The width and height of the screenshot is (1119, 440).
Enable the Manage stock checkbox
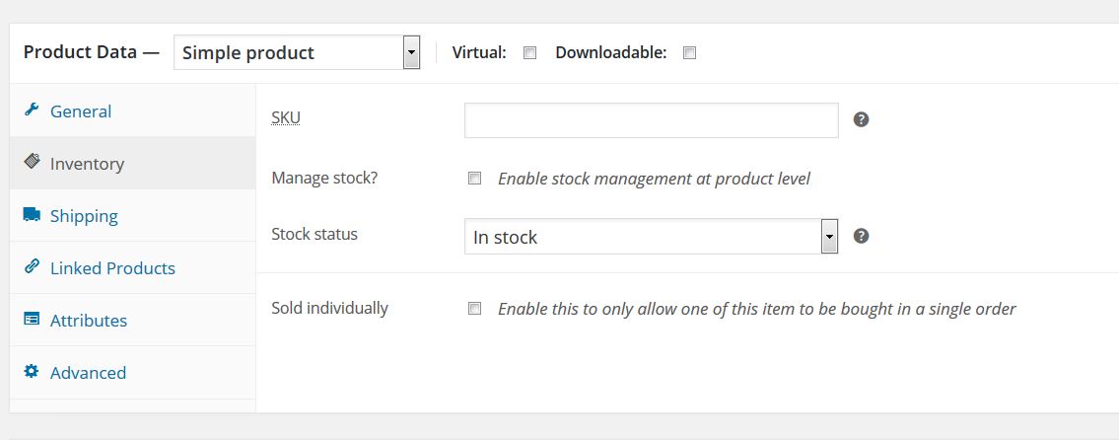tap(474, 179)
